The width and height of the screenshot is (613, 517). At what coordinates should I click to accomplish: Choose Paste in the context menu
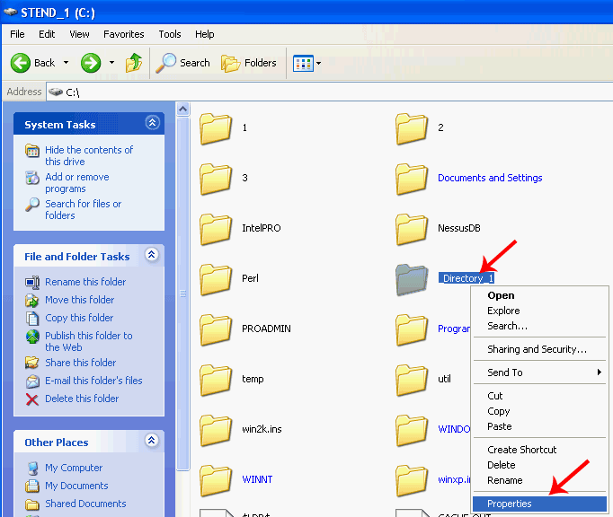click(539, 426)
